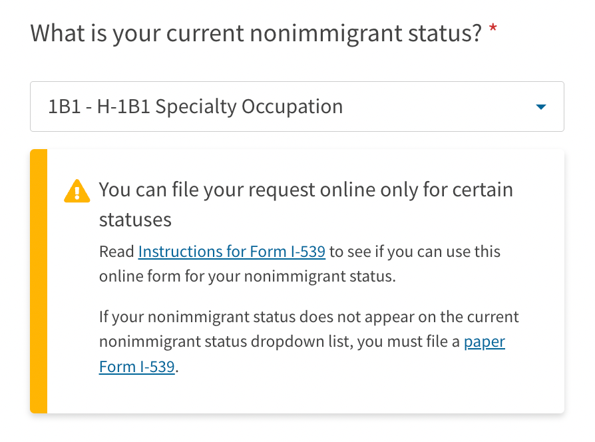
Task: Click the selected text '1B1 - H-1B1 Specialty Occupation'
Action: (x=195, y=107)
